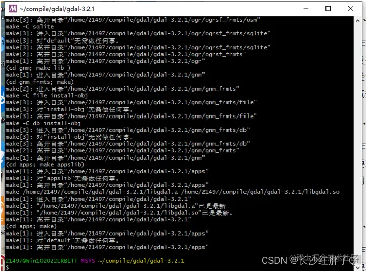This screenshot has width=367, height=271.
Task: Click the line stating libgdal.so is up to date
Action: click(x=119, y=213)
